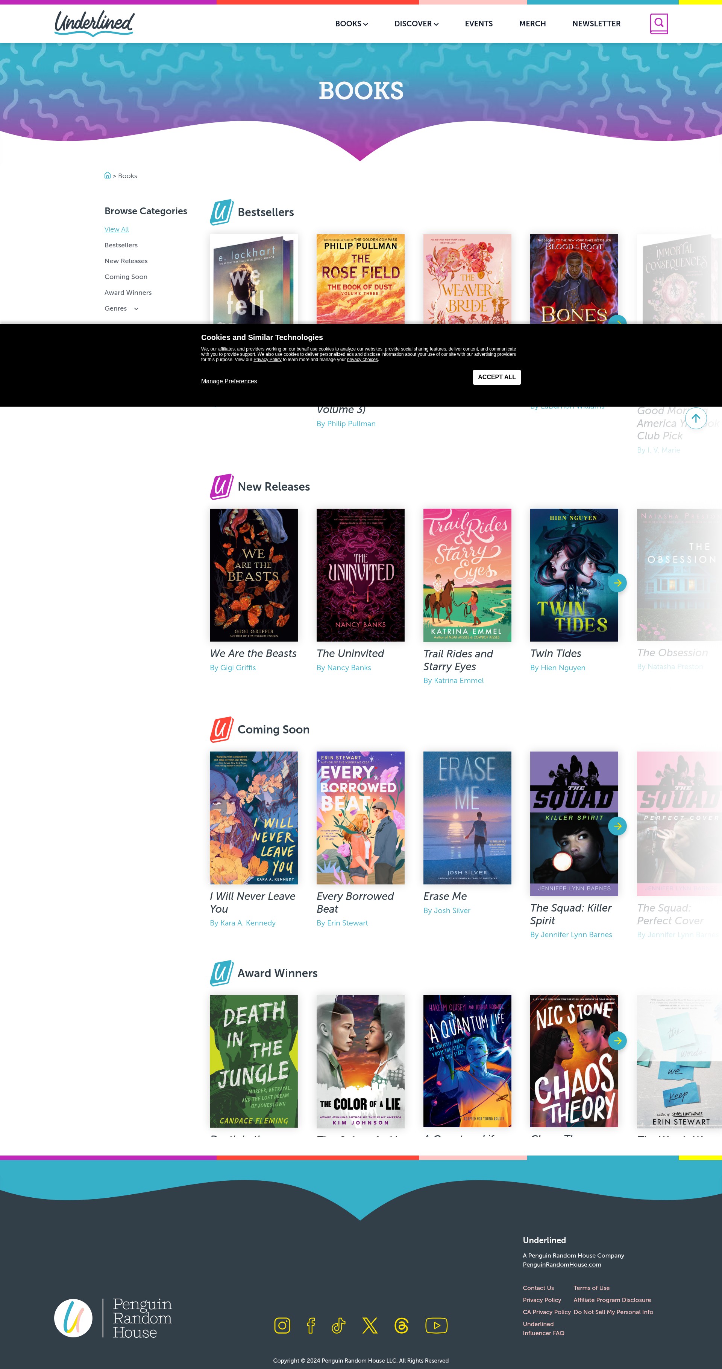722x1369 pixels.
Task: Click the scroll-to-top arrow button
Action: coord(695,418)
